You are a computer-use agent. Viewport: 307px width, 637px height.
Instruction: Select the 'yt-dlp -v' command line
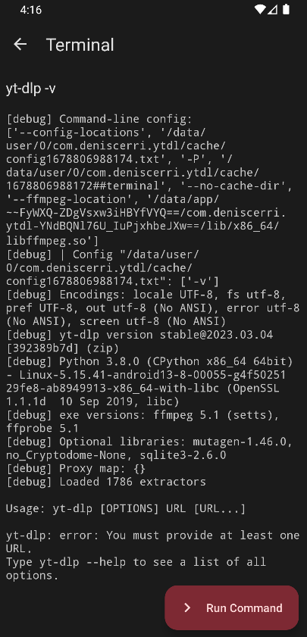coord(31,89)
